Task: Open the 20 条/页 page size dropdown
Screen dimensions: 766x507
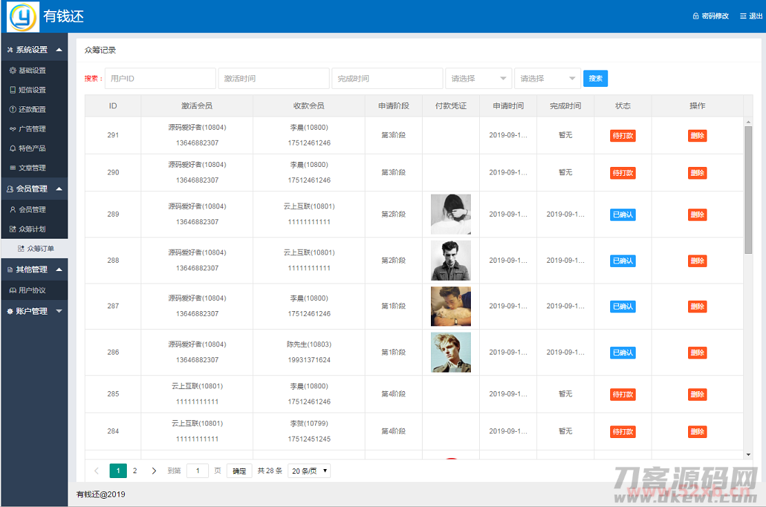Action: click(309, 471)
